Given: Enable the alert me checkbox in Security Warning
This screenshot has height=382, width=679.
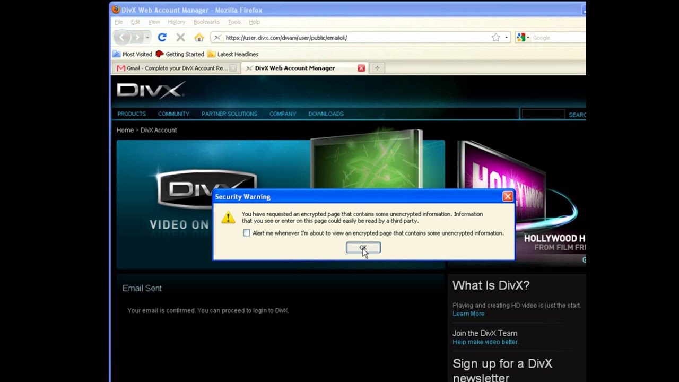Looking at the screenshot, I should tap(247, 233).
